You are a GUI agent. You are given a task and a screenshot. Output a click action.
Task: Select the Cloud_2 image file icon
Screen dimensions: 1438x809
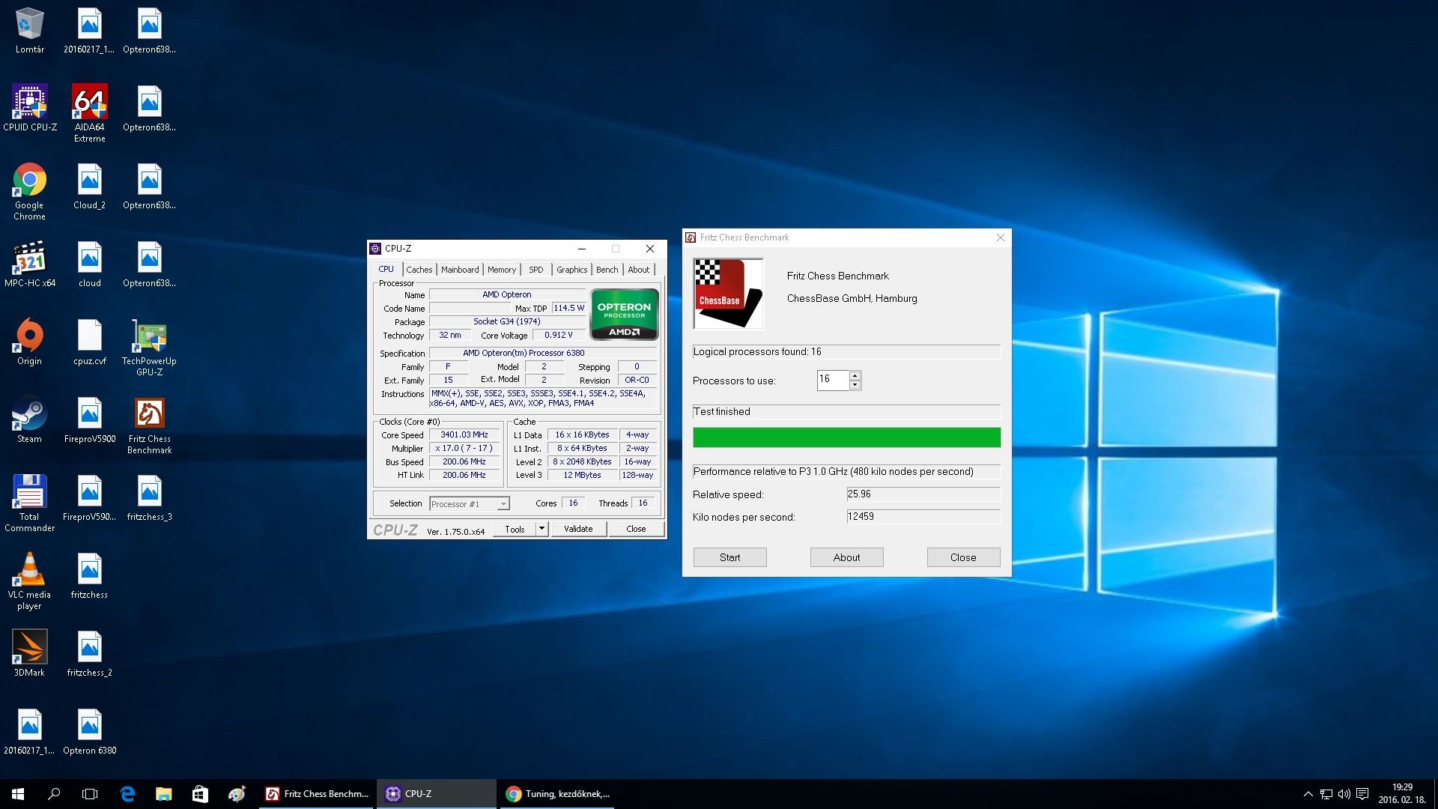90,186
